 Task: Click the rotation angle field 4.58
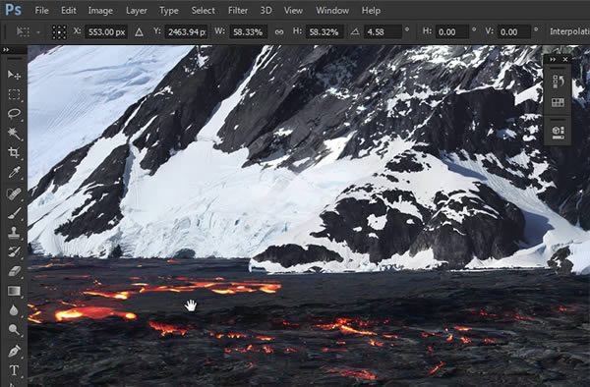(x=383, y=32)
